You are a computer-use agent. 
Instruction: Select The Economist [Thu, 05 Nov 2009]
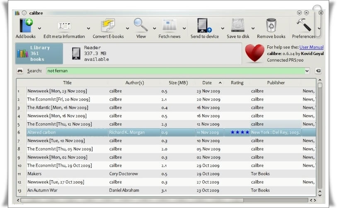(x=60, y=149)
